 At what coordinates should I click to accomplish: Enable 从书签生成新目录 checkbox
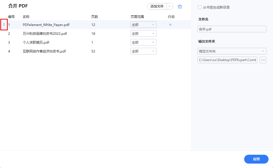click(x=200, y=7)
